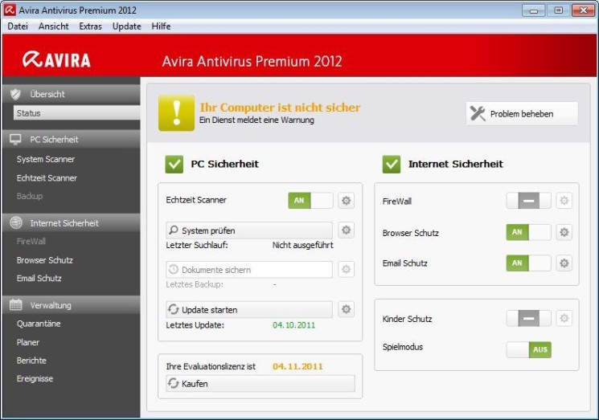Click license expiry date 04.11.2011
The width and height of the screenshot is (599, 420).
click(x=297, y=366)
